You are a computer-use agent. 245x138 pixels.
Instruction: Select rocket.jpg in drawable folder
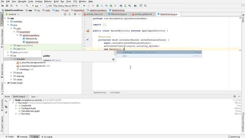24,69
